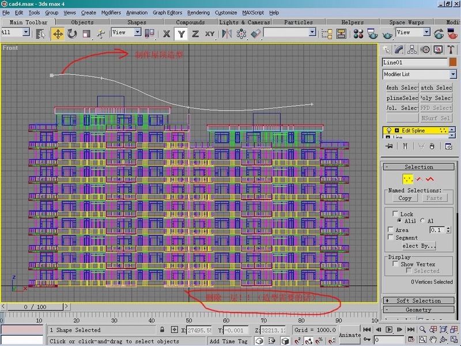Screen dimensions: 461x346
Task: Tick the Show Vertex Numbers checkbox
Action: 395,264
